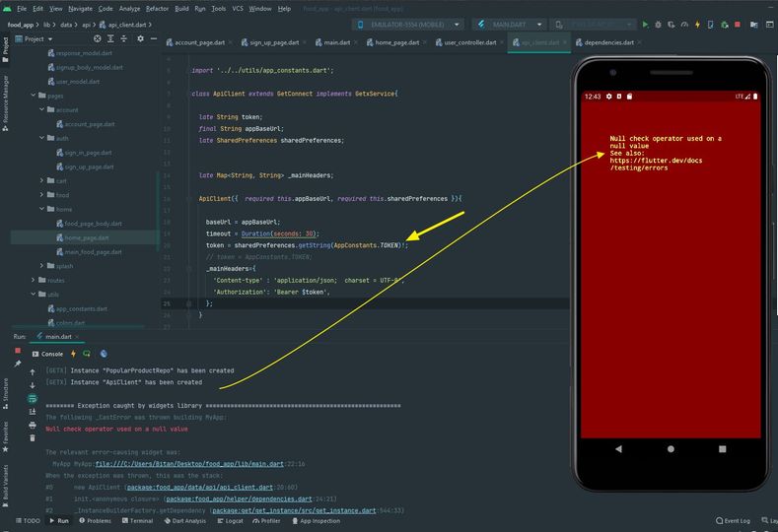Image resolution: width=778 pixels, height=532 pixels.
Task: Go down the stack trace with the down arrow
Action: point(33,385)
